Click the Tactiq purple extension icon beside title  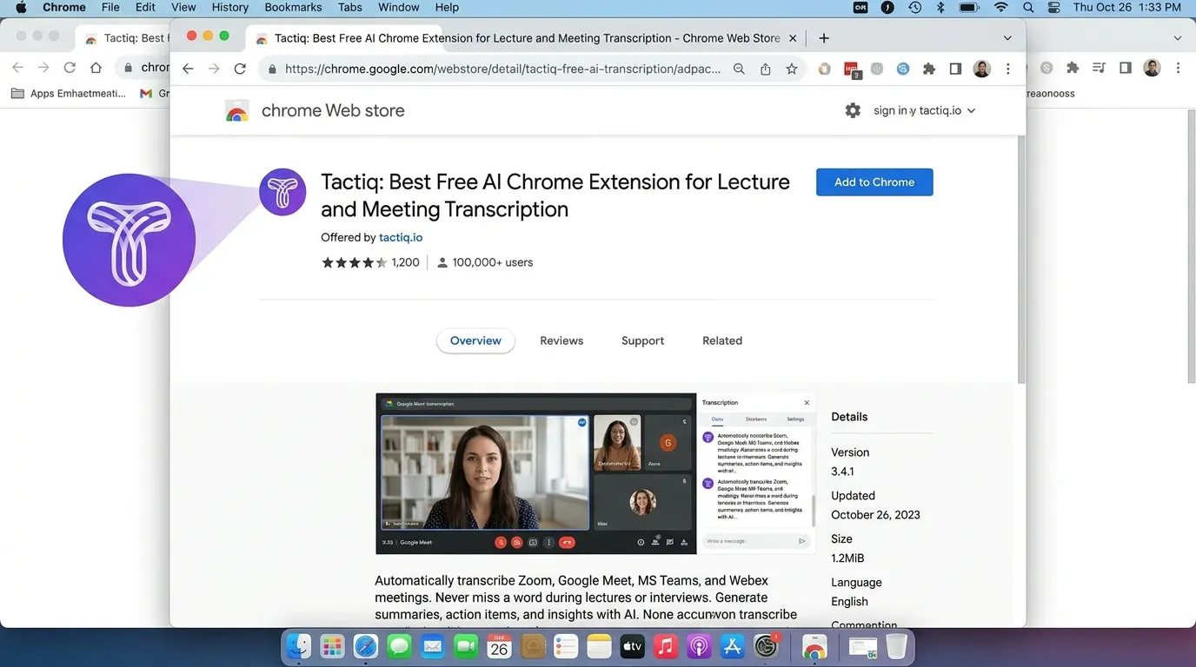point(282,192)
